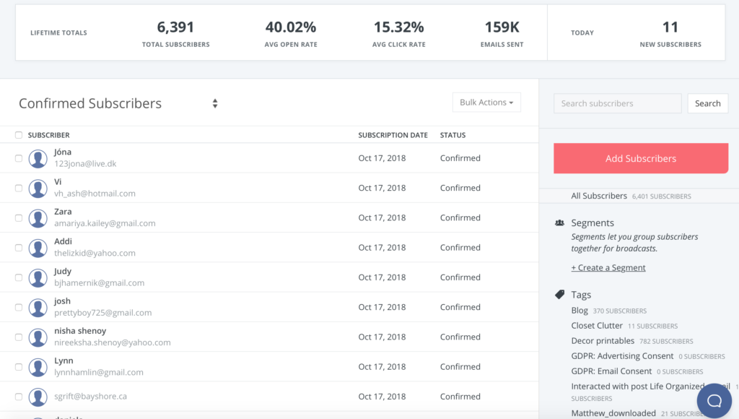Viewport: 739px width, 419px height.
Task: Click Zara's profile avatar
Action: tap(38, 217)
